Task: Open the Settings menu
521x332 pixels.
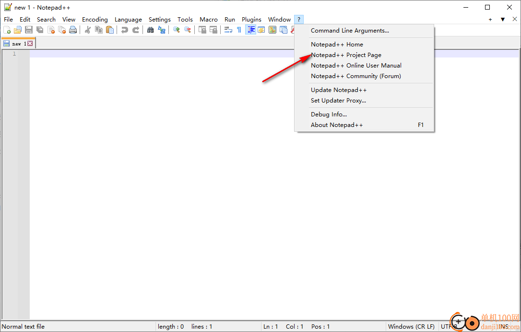Action: [x=159, y=20]
